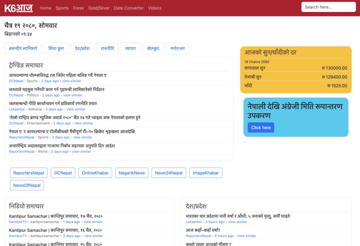This screenshot has height=246, width=360.
Task: Click 'view similar' on the World trending story
Action: tap(81, 151)
